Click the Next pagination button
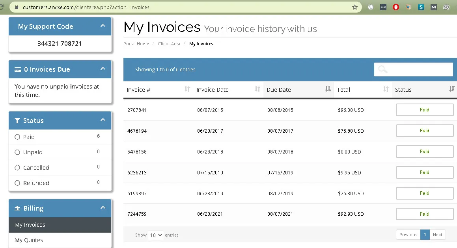Screen dimensions: 457x248 [437, 235]
